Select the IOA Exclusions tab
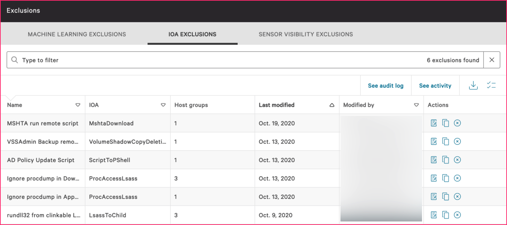This screenshot has width=507, height=225. click(x=192, y=34)
